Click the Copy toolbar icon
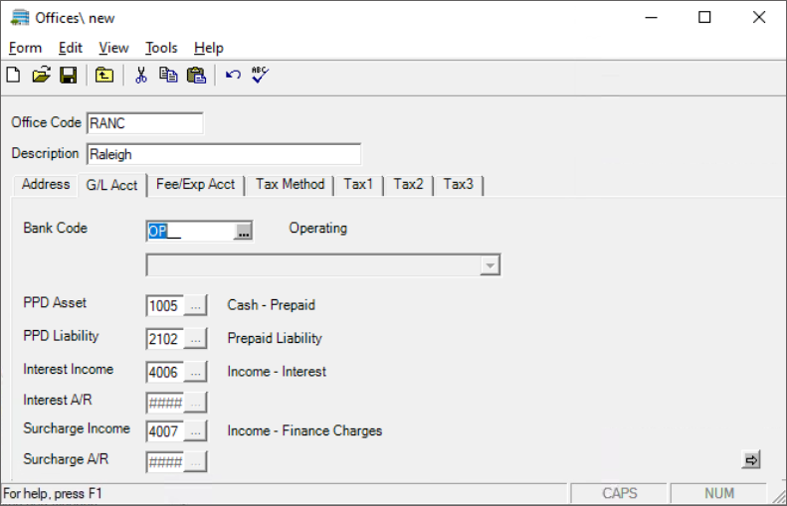Image resolution: width=787 pixels, height=506 pixels. (x=168, y=75)
